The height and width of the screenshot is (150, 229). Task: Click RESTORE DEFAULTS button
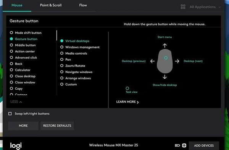57,126
